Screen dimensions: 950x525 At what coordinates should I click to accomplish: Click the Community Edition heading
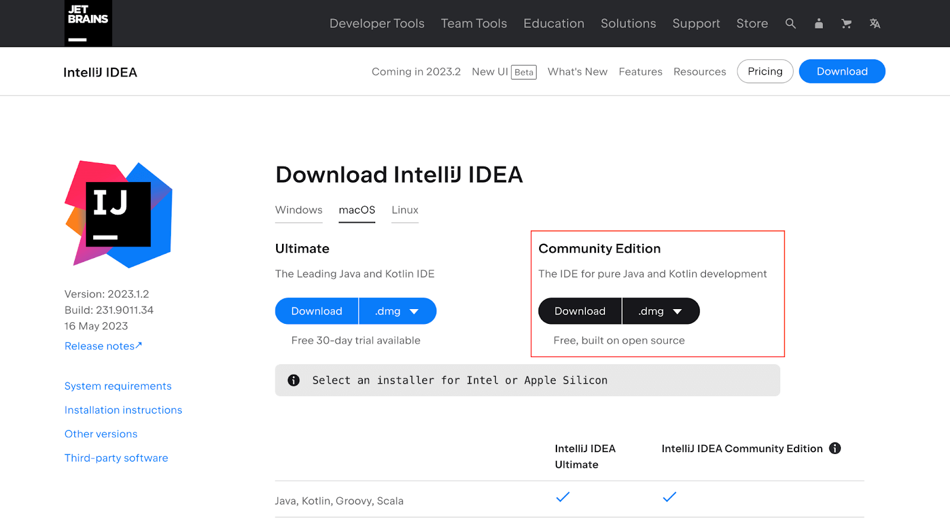(x=599, y=249)
